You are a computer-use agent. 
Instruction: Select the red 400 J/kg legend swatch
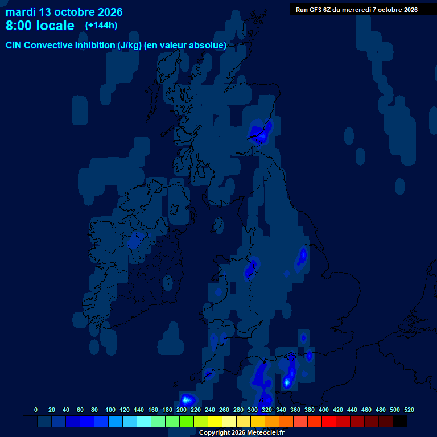tap(329, 421)
